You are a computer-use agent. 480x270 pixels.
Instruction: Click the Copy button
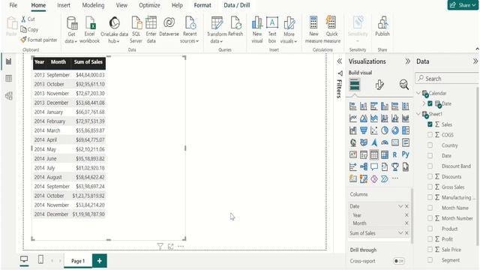[x=29, y=29]
